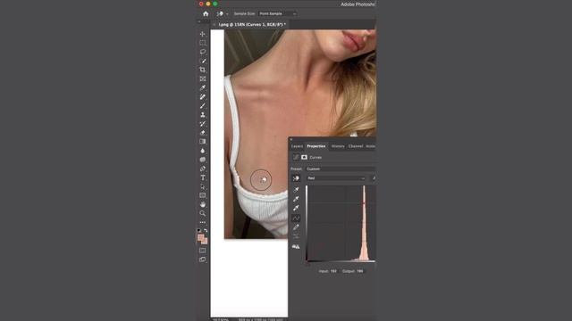Select the Gradient tool
Screen dimensions: 572x321
click(203, 142)
